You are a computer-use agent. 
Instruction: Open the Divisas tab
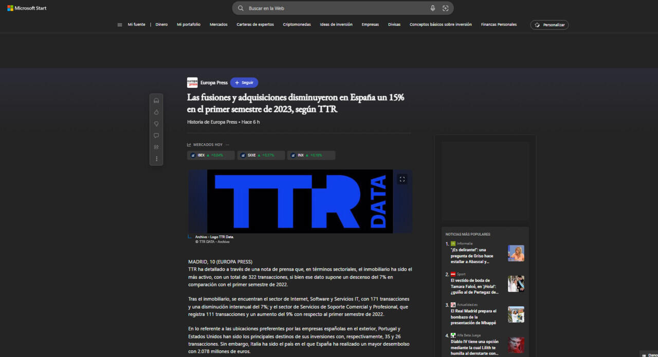(394, 25)
